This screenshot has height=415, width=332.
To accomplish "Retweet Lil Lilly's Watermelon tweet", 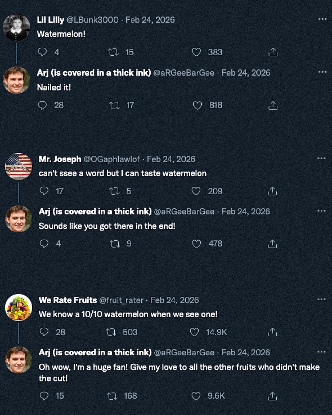I will [x=113, y=52].
